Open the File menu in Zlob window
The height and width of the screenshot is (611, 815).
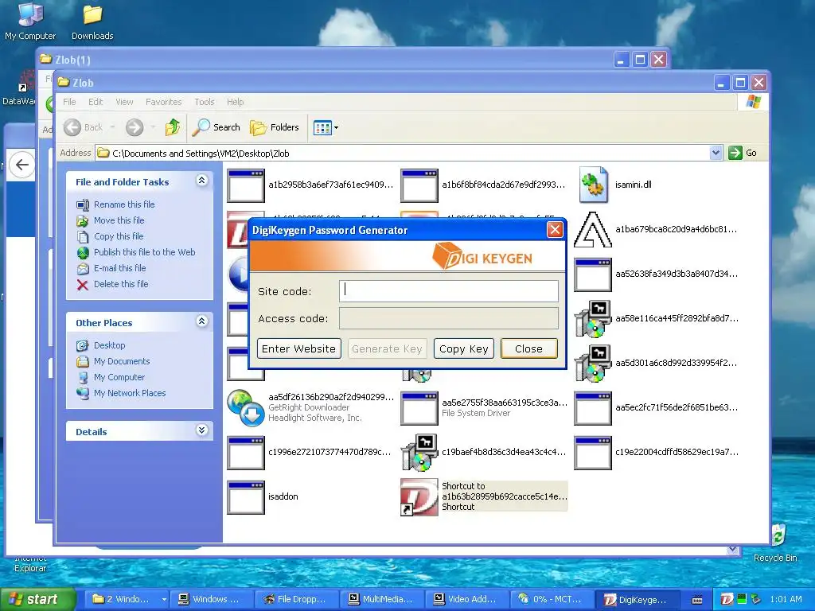tap(69, 102)
